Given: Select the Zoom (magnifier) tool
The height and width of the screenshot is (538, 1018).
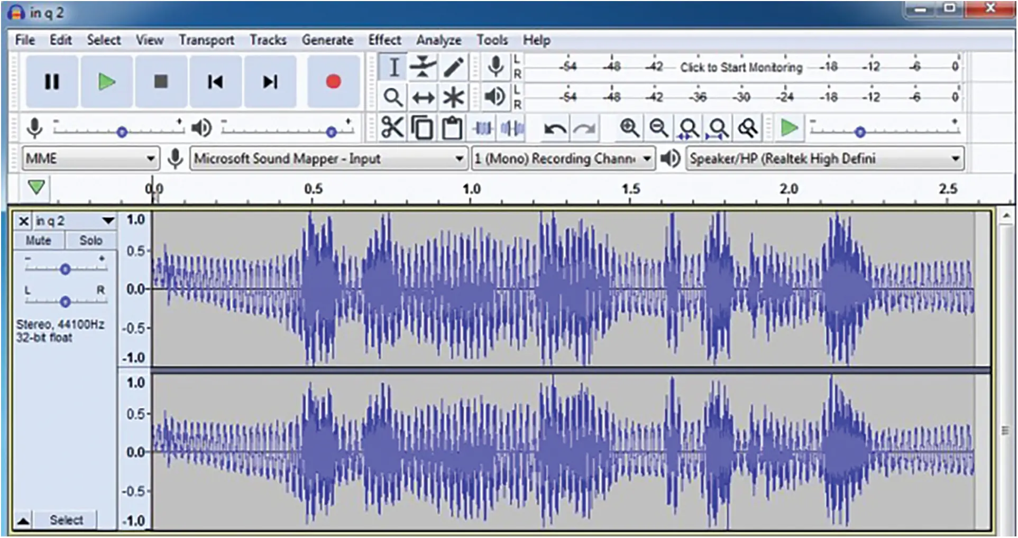Looking at the screenshot, I should tap(393, 97).
